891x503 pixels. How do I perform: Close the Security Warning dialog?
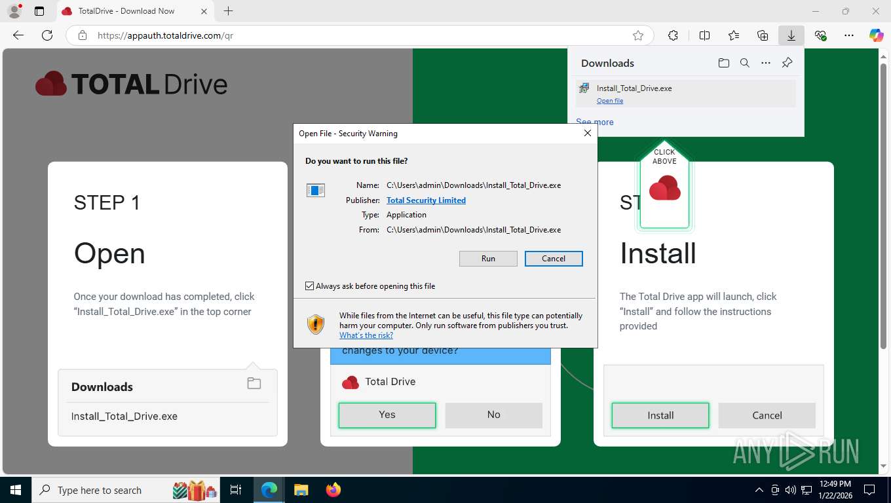588,133
